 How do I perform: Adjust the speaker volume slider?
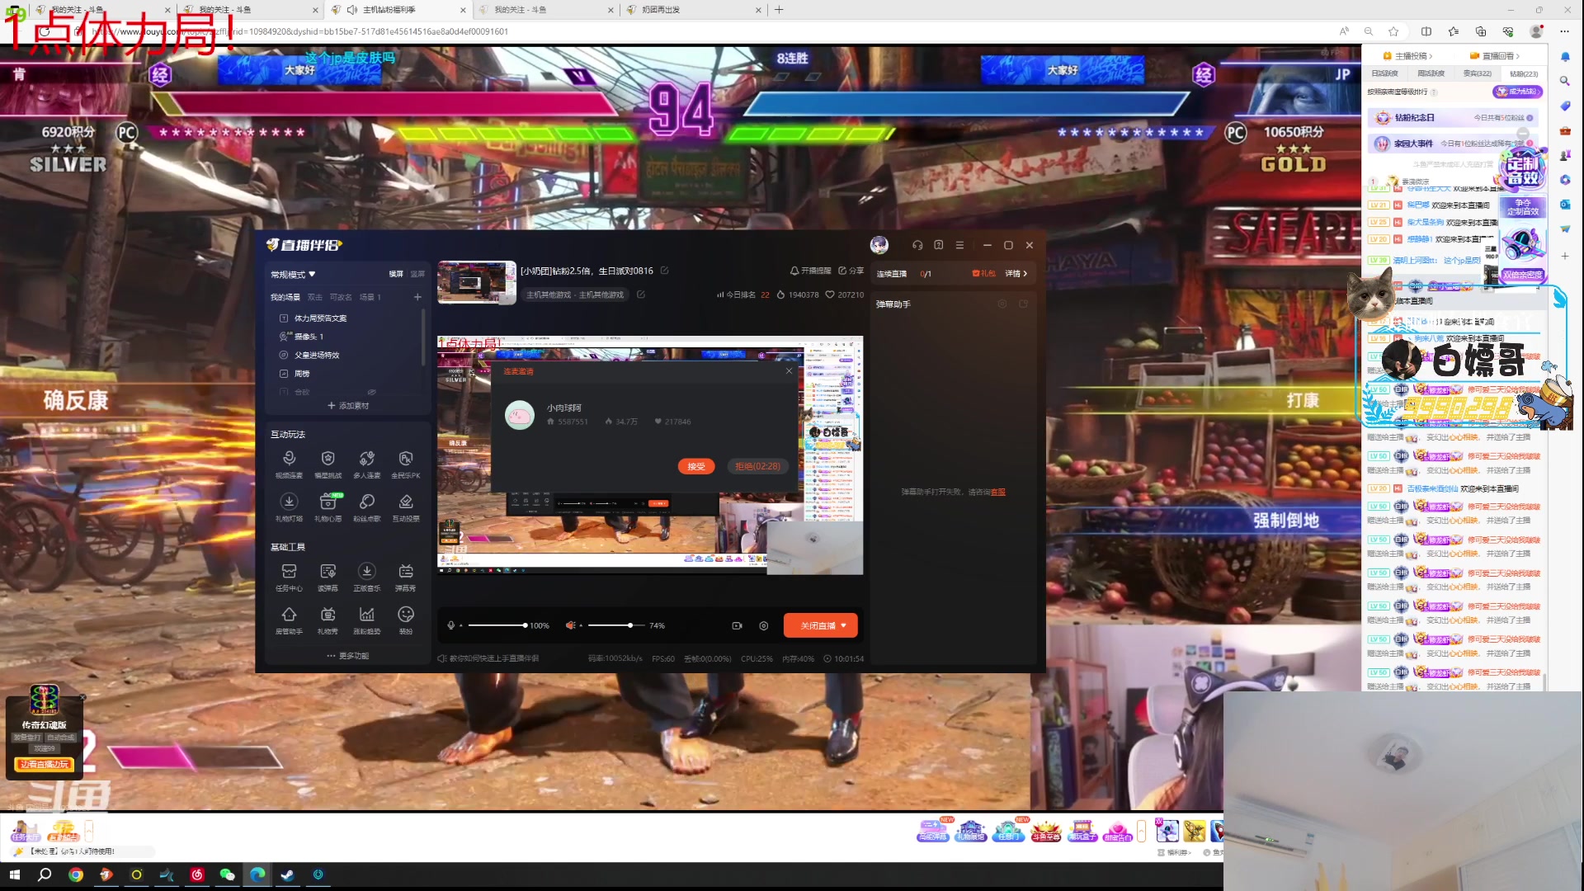(615, 625)
